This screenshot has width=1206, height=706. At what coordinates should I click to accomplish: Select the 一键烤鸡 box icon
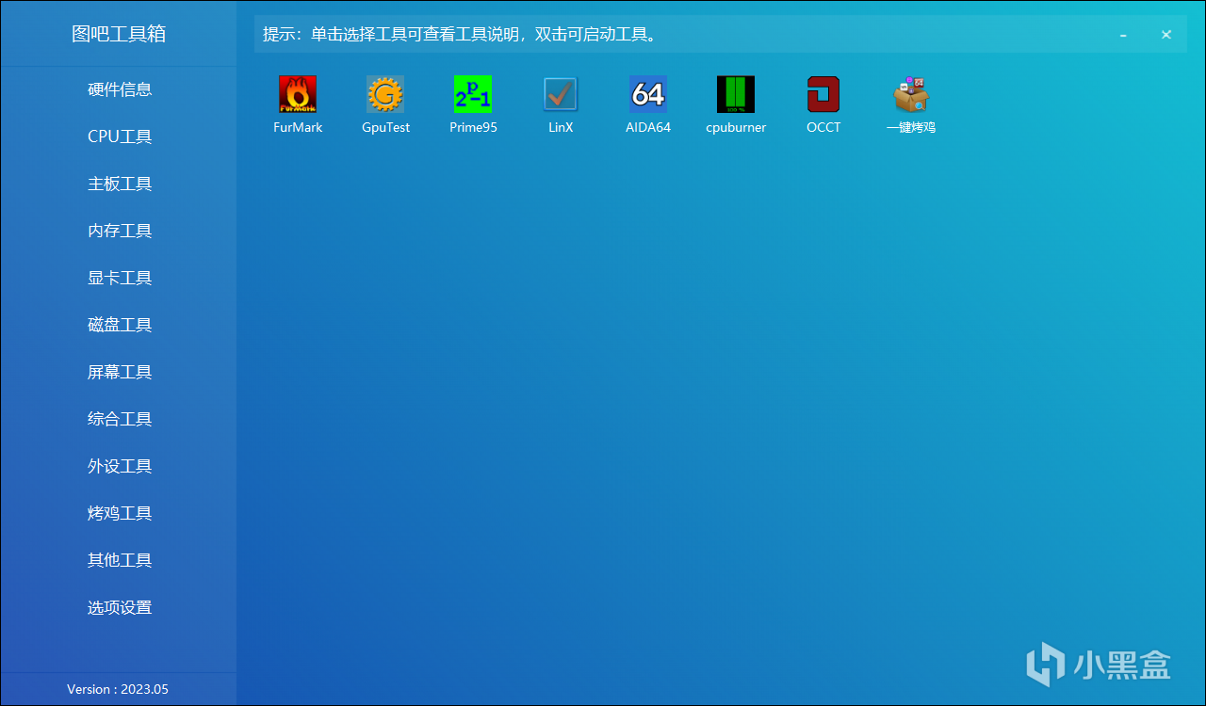coord(911,94)
